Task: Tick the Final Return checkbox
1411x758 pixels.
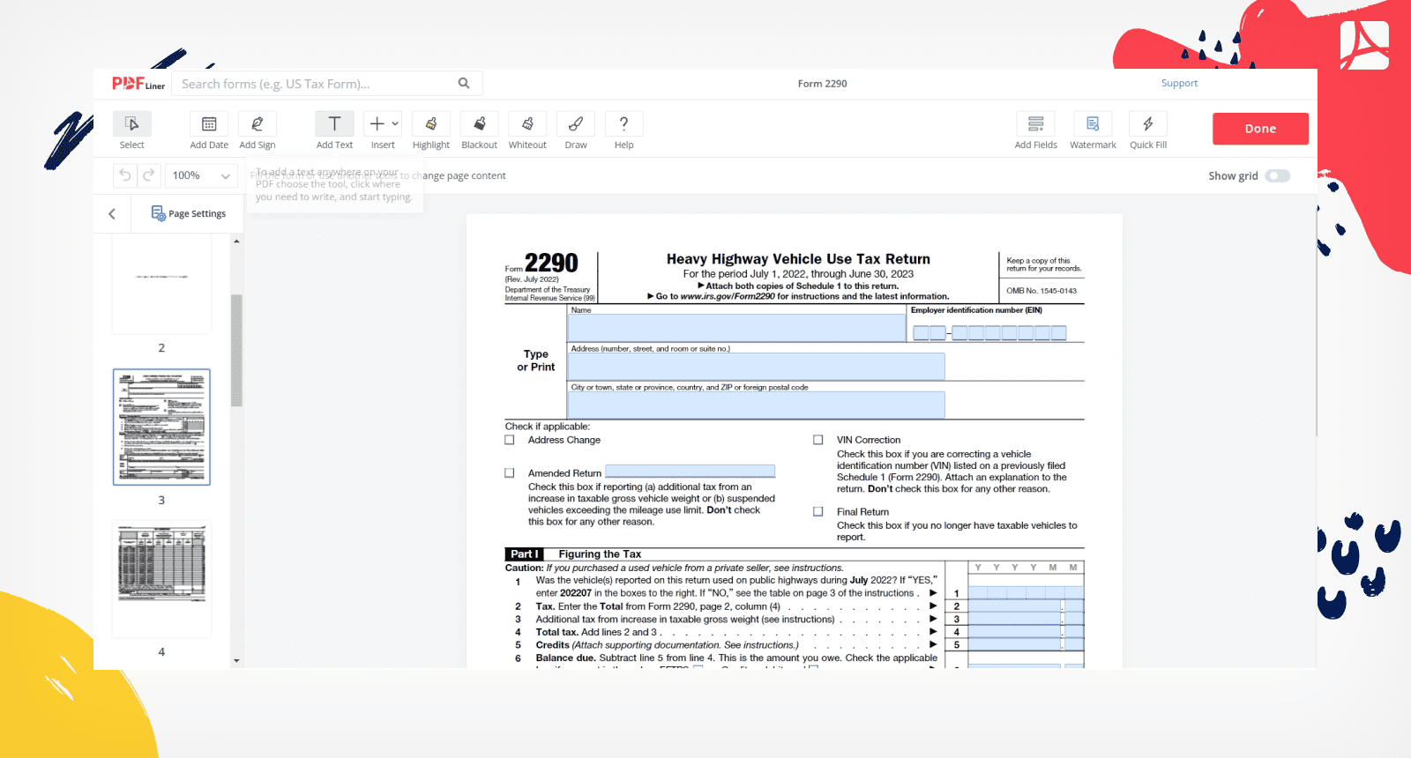Action: pos(818,512)
